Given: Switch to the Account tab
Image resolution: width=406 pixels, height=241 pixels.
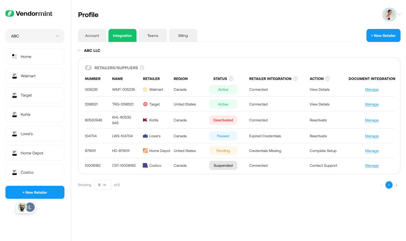Looking at the screenshot, I should pos(92,36).
